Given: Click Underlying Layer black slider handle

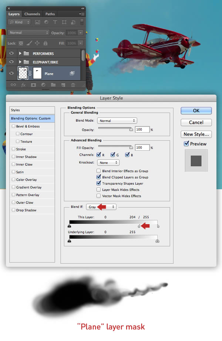Looking at the screenshot, I should [69, 241].
